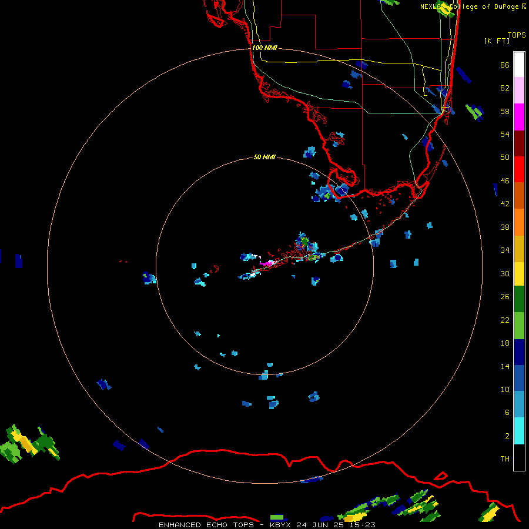The height and width of the screenshot is (529, 529).
Task: Click the NEXLAB College of DuPage credit
Action: 473,6
